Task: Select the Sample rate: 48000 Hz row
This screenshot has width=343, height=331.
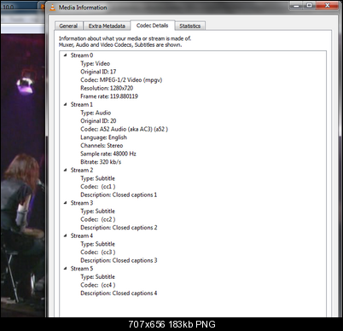Action: [108, 154]
